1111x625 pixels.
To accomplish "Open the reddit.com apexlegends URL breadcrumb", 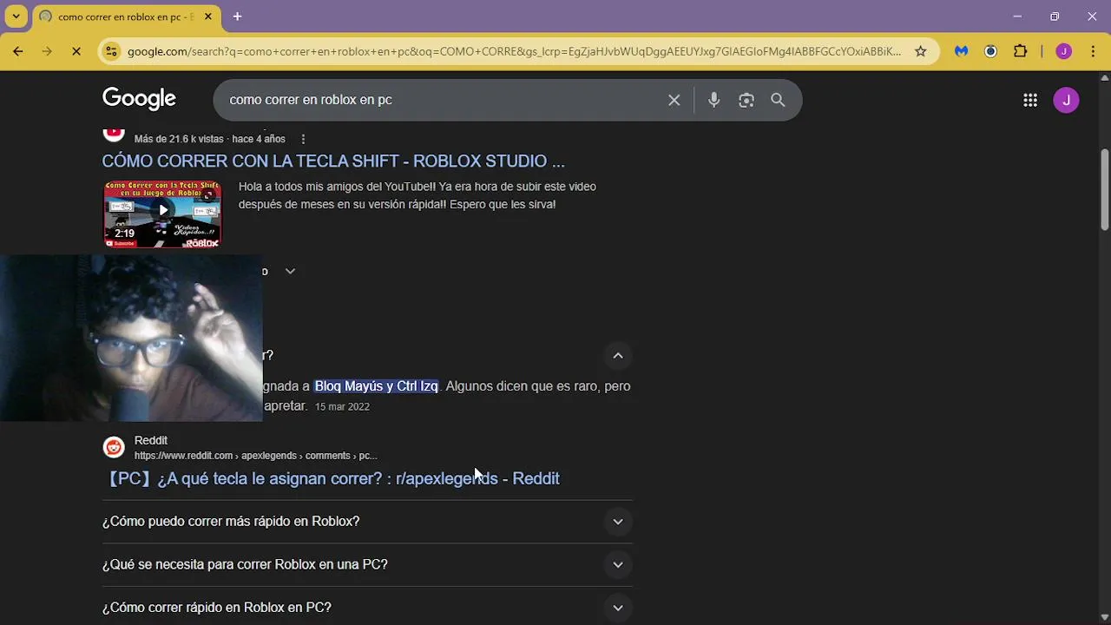I will [x=255, y=456].
